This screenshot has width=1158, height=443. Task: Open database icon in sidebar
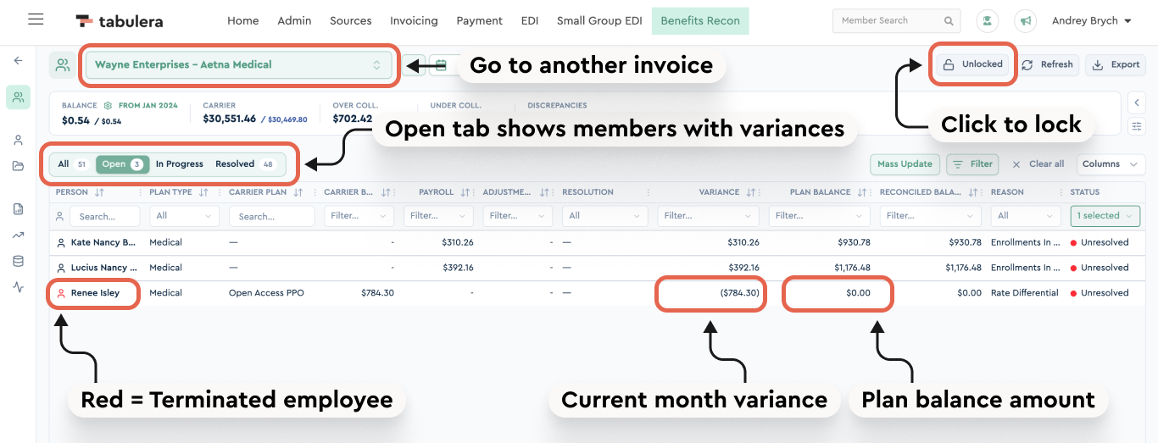pyautogui.click(x=18, y=261)
